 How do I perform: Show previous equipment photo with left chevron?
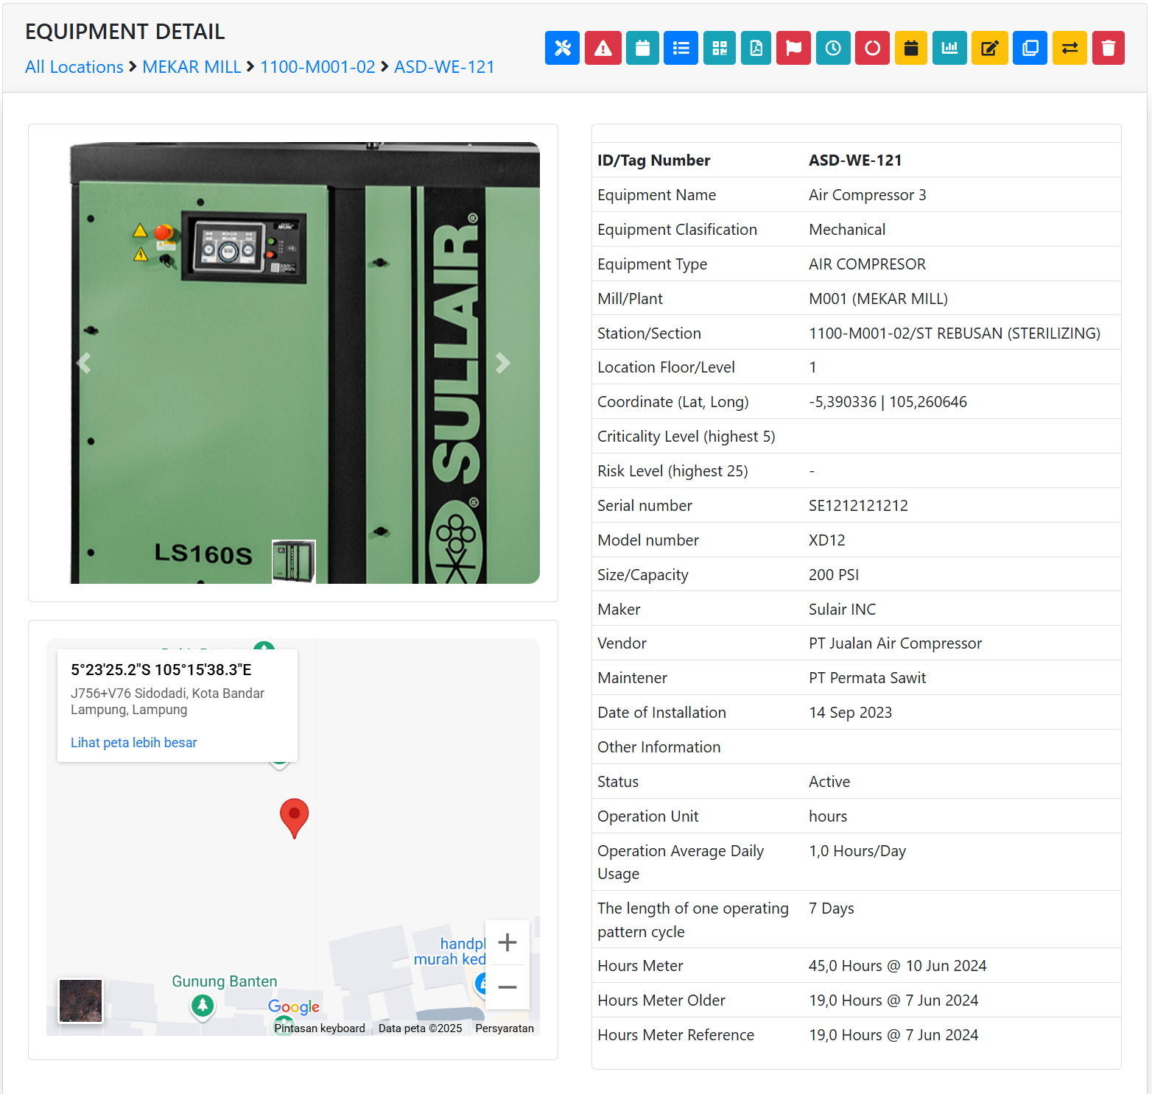click(x=84, y=363)
